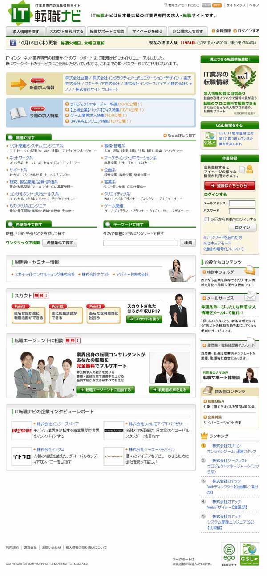
Task: Click 転職エージェントに相談する green button
Action: click(105, 389)
